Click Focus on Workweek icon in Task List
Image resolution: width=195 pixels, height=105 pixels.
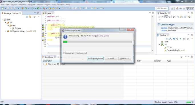(x=174, y=17)
